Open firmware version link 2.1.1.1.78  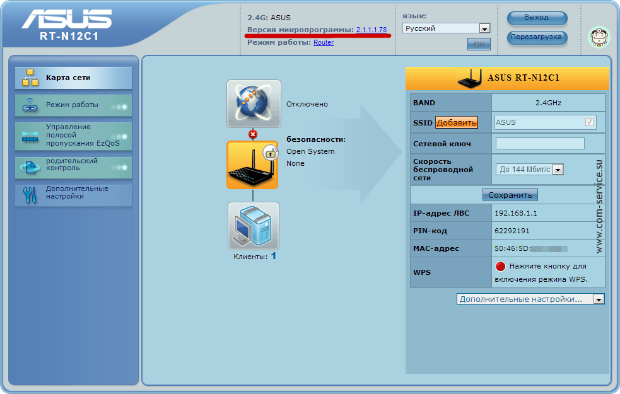point(371,30)
